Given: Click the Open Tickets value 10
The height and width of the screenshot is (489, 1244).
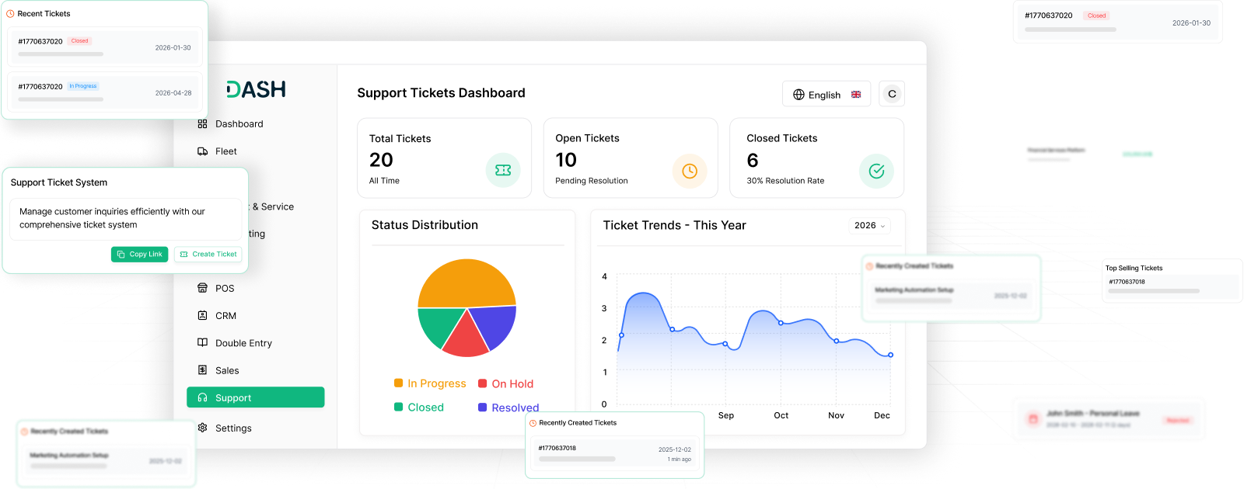Looking at the screenshot, I should click(566, 160).
